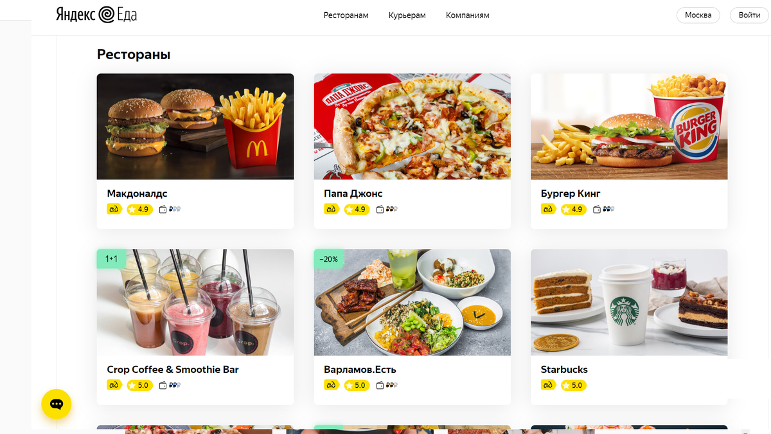Click the price level icon under Crop Coffee
The image size is (771, 434).
pyautogui.click(x=170, y=385)
